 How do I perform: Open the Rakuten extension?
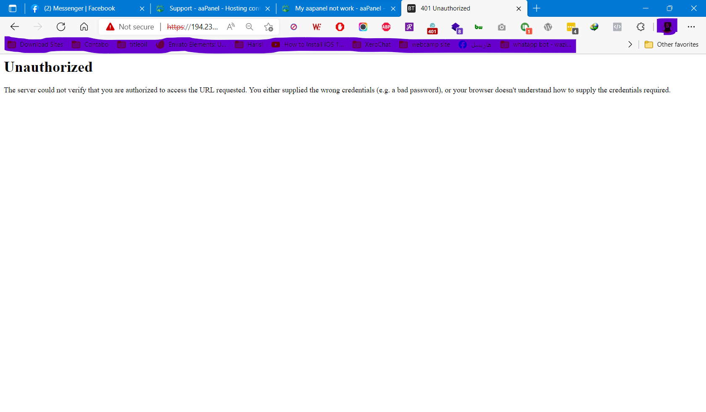point(409,27)
